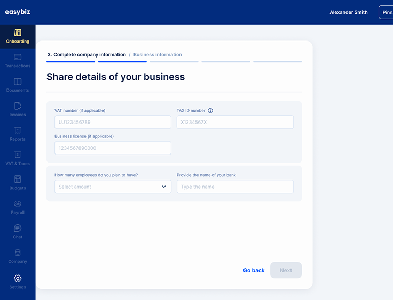
Task: Open the Onboarding sidebar icon
Action: [18, 33]
